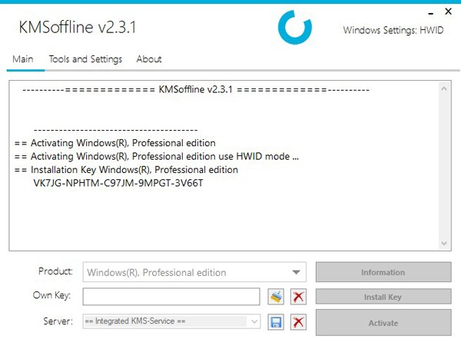Clear Own Key with the red X
Viewport: 461px width, 346px height.
click(x=299, y=297)
